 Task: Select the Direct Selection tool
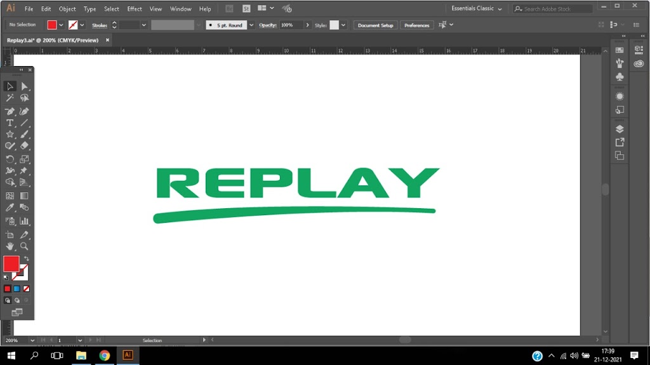click(x=25, y=86)
